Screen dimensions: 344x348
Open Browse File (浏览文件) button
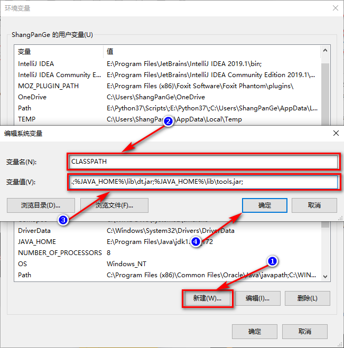[x=114, y=205]
